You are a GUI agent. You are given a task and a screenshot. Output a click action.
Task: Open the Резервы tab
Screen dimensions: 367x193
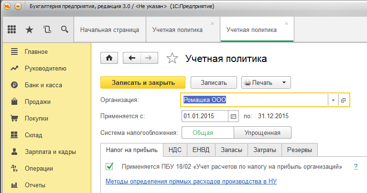pos(300,150)
